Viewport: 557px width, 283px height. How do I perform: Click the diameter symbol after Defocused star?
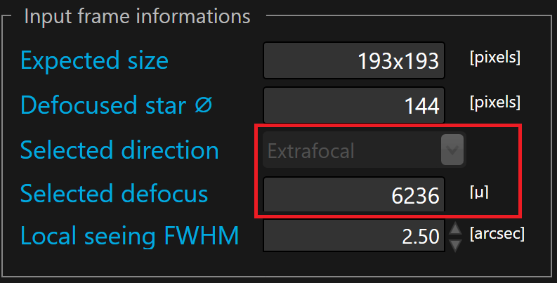point(204,105)
